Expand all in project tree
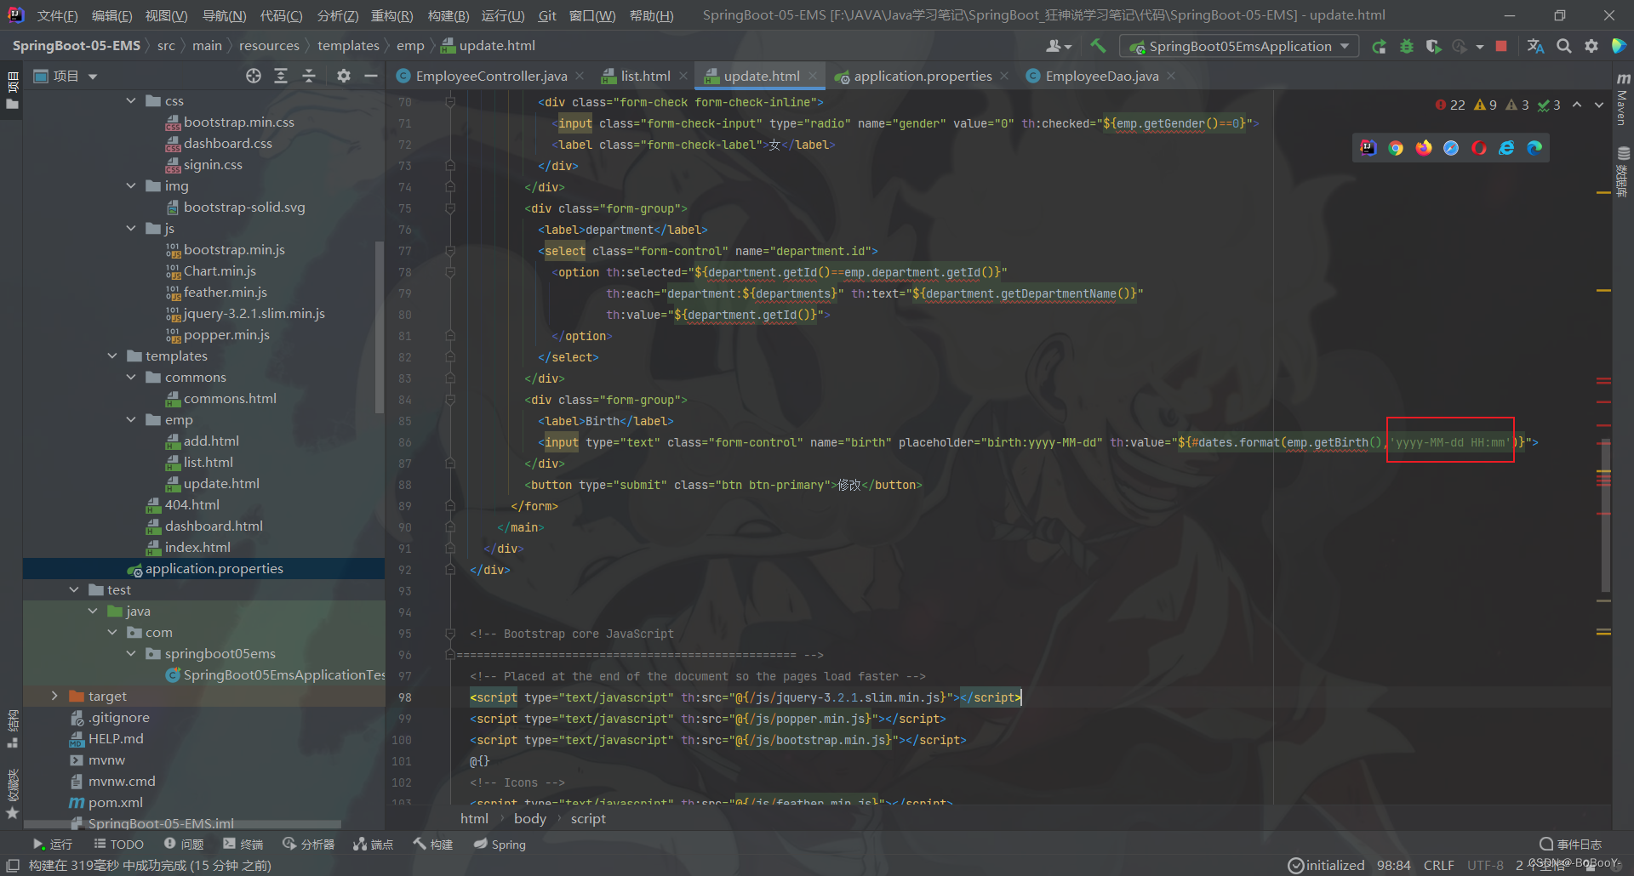Image resolution: width=1634 pixels, height=876 pixels. tap(281, 77)
